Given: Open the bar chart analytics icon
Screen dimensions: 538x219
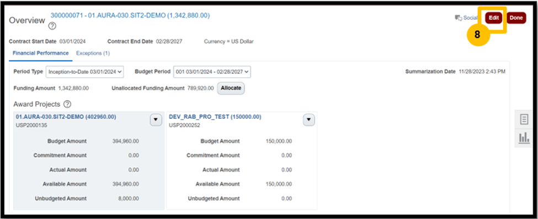Looking at the screenshot, I should pos(524,138).
